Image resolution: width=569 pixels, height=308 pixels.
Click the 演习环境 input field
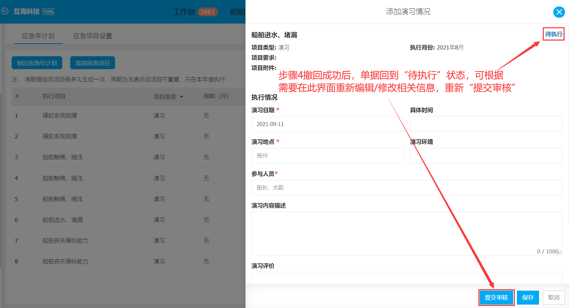pyautogui.click(x=486, y=156)
